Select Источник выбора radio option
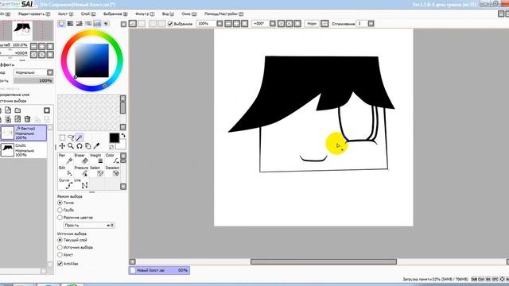Viewport: 509px width, 286px height. pos(60,247)
